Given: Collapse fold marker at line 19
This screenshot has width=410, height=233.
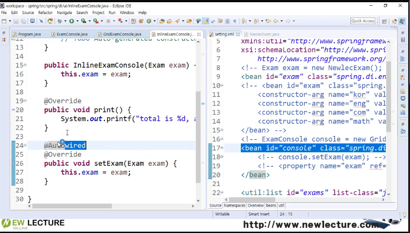Looking at the screenshot, I should point(25,100).
